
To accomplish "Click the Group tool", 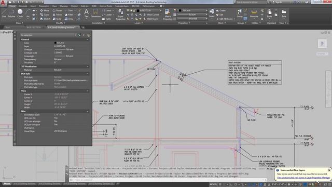I will (240, 13).
